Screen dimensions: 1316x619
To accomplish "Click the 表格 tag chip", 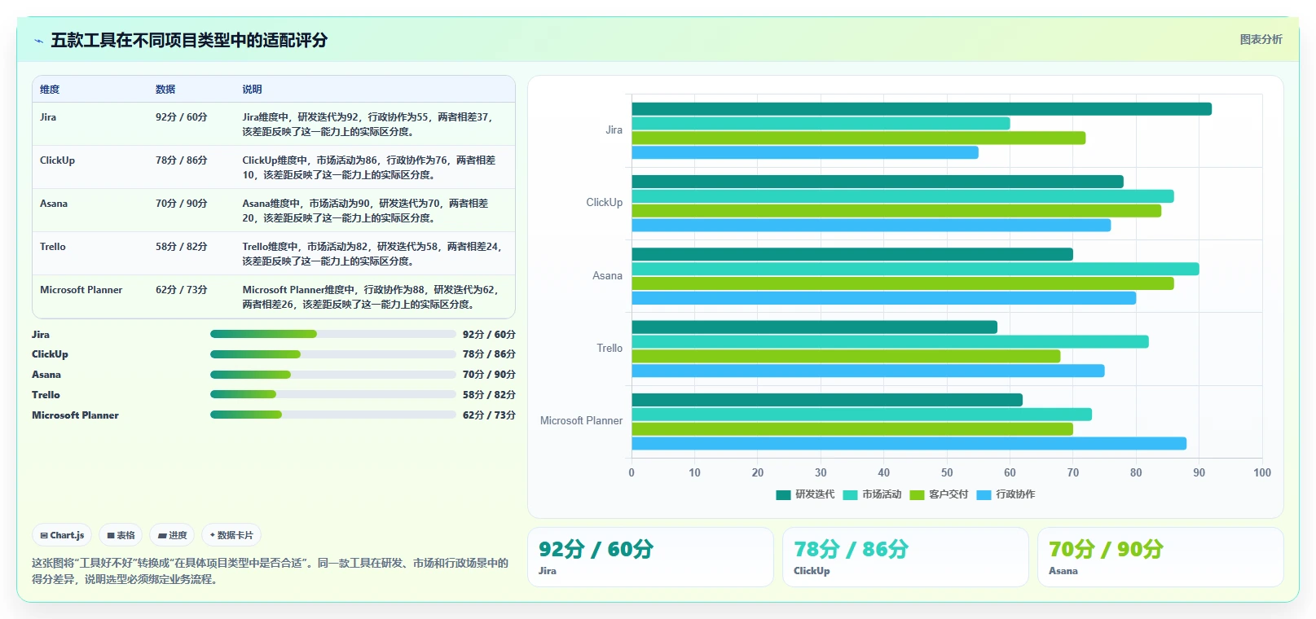I will (x=121, y=535).
